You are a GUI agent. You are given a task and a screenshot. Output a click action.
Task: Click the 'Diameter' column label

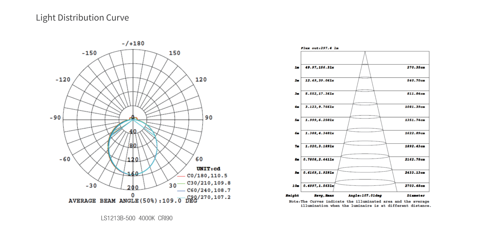(x=416, y=196)
